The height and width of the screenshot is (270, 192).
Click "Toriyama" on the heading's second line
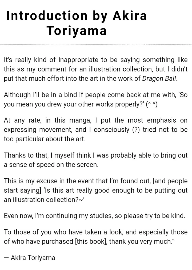[x=77, y=31]
